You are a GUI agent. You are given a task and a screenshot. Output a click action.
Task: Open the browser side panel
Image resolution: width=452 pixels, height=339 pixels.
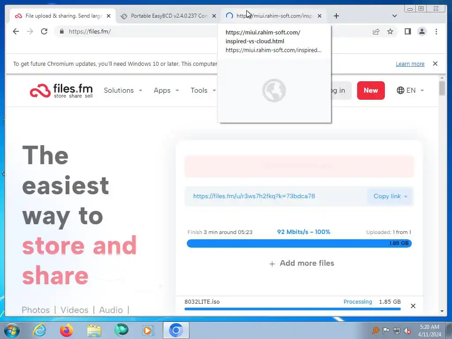point(407,31)
